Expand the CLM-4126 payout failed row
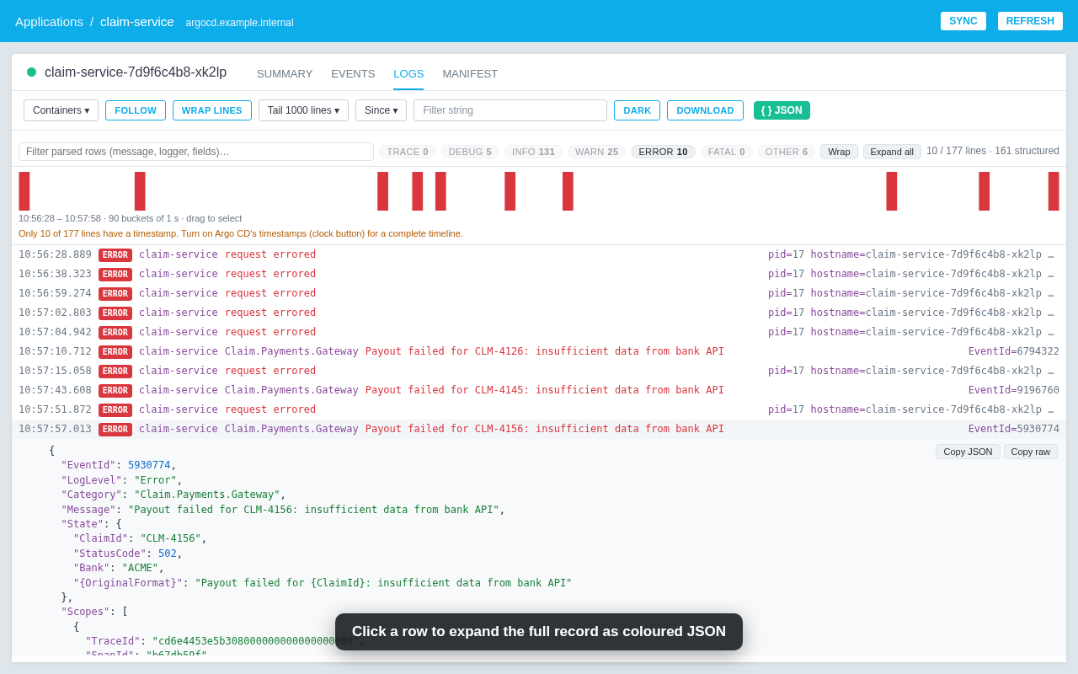This screenshot has height=674, width=1078. point(539,351)
